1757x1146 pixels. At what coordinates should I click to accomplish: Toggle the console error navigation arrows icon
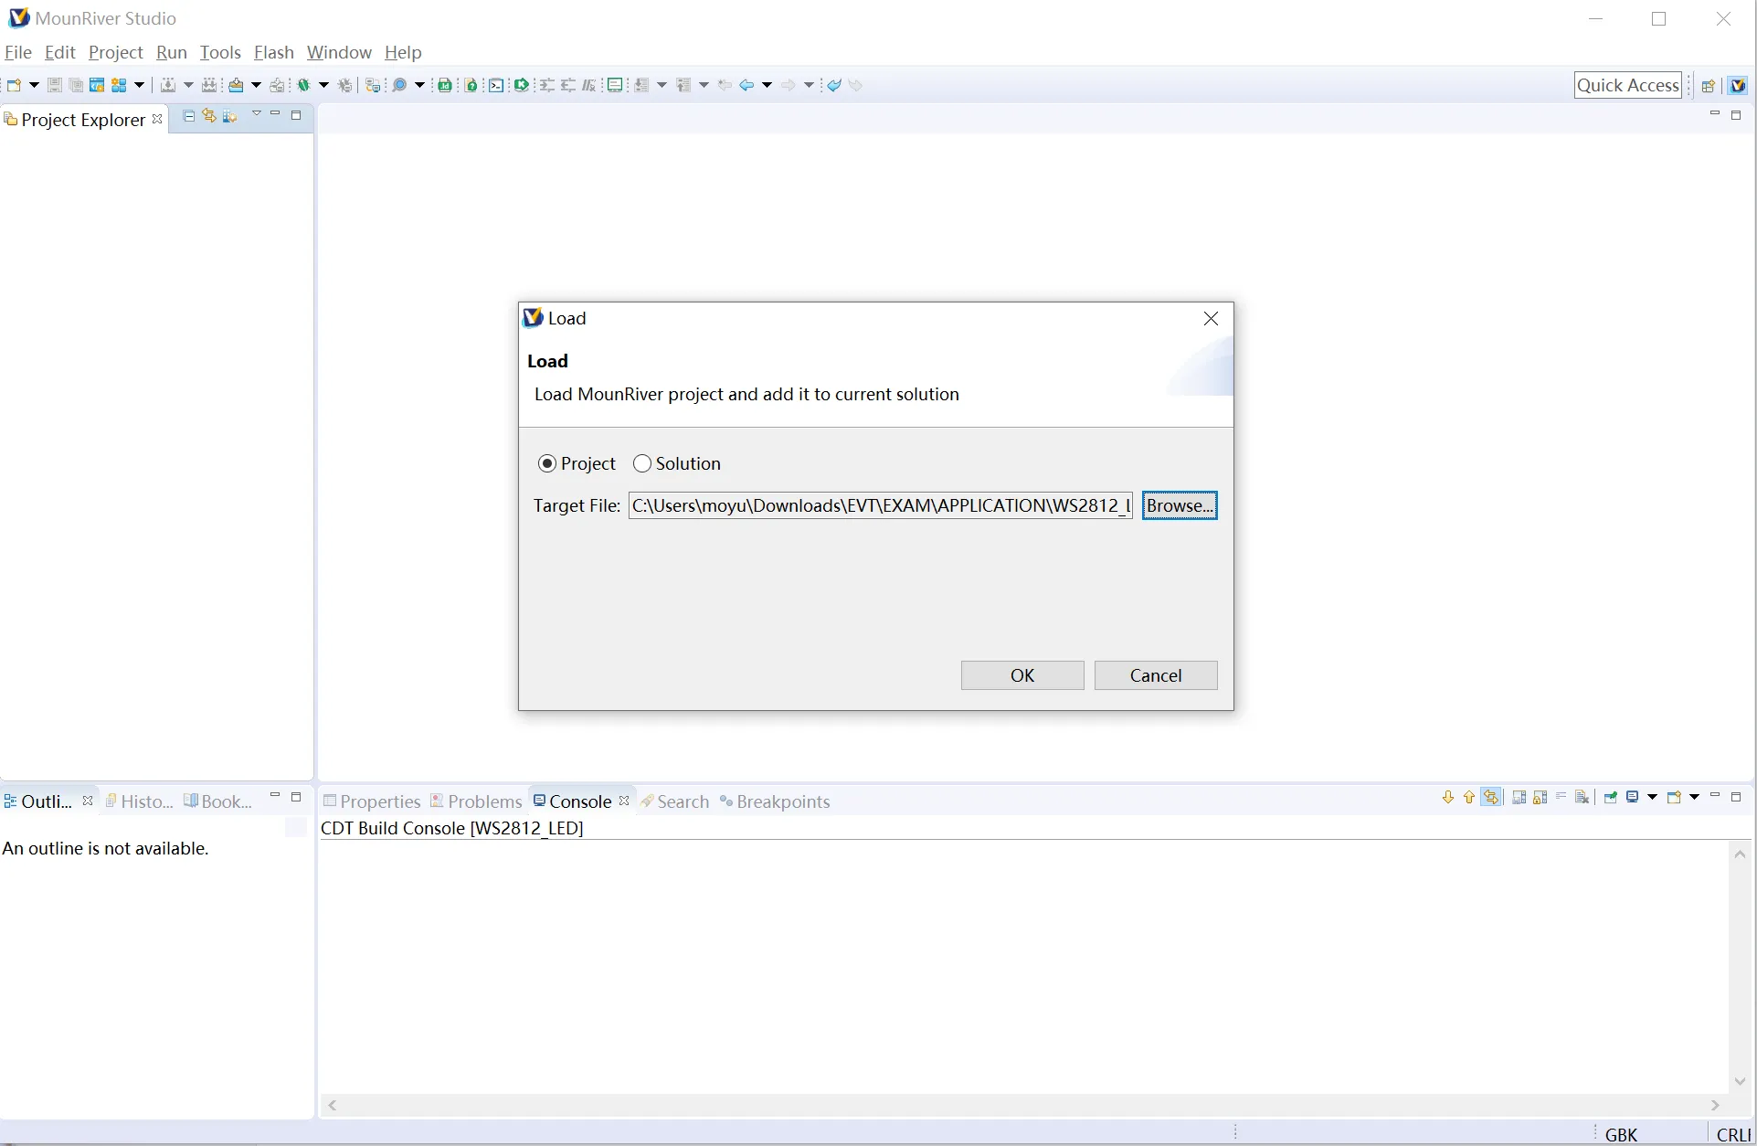click(1491, 798)
